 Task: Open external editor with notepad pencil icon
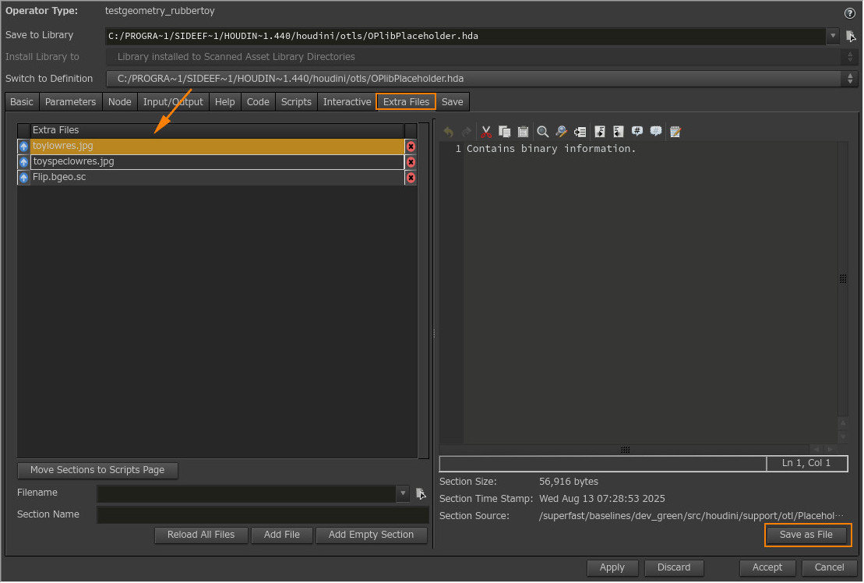point(675,132)
